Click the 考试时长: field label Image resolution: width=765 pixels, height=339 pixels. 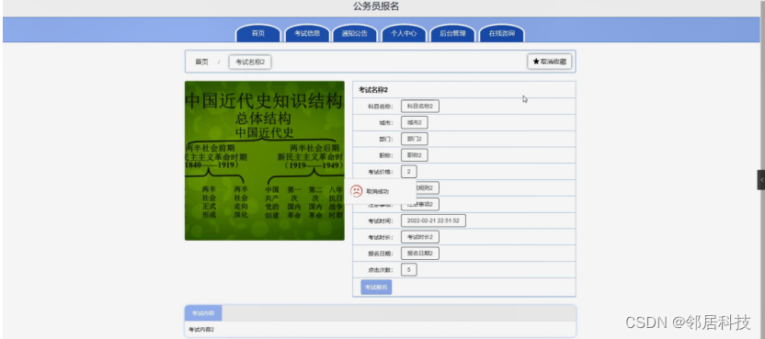[x=381, y=237]
